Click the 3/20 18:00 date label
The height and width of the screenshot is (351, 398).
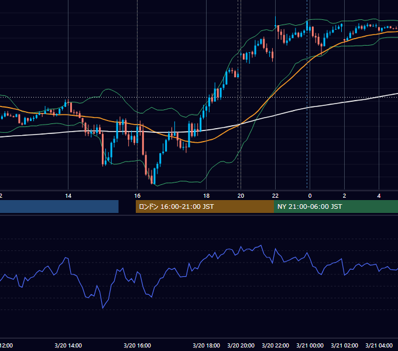tap(207, 345)
